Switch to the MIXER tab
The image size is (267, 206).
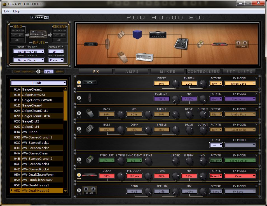pos(168,72)
